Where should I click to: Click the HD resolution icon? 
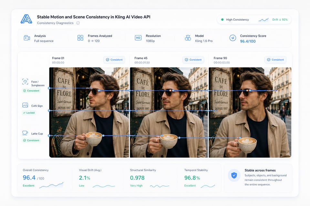coord(138,38)
